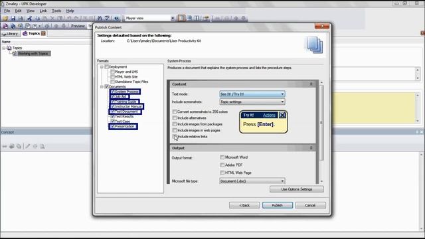Check the HTML Web Page output format
Screen dimensions: 425x239
click(222, 173)
